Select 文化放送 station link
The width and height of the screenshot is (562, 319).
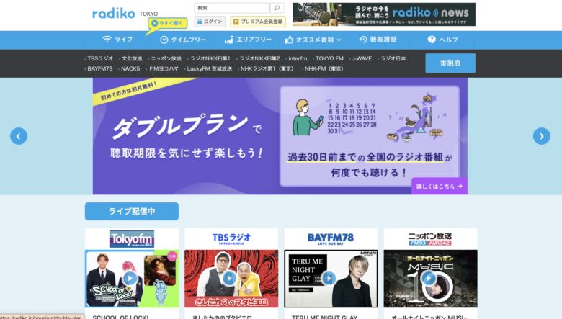click(132, 58)
